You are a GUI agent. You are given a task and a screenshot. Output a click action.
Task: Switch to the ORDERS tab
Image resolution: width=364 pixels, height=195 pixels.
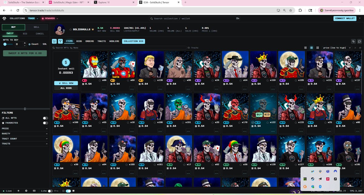tap(89, 41)
